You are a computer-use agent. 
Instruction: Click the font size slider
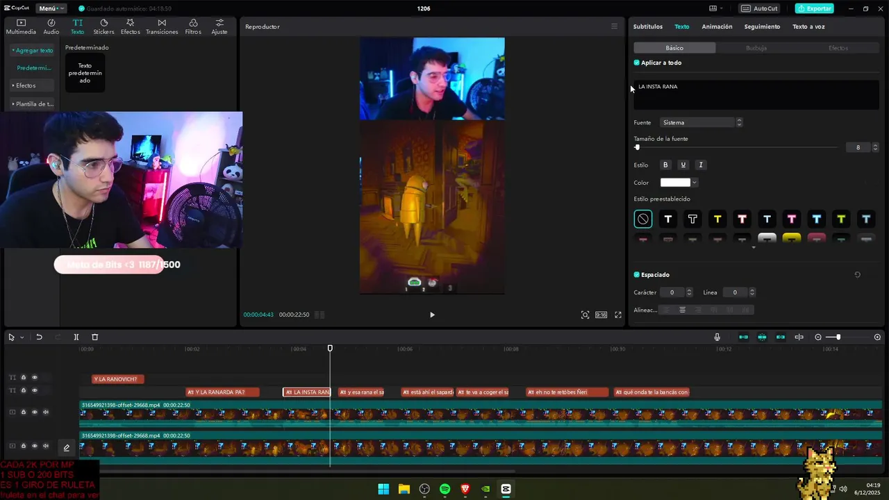click(736, 147)
